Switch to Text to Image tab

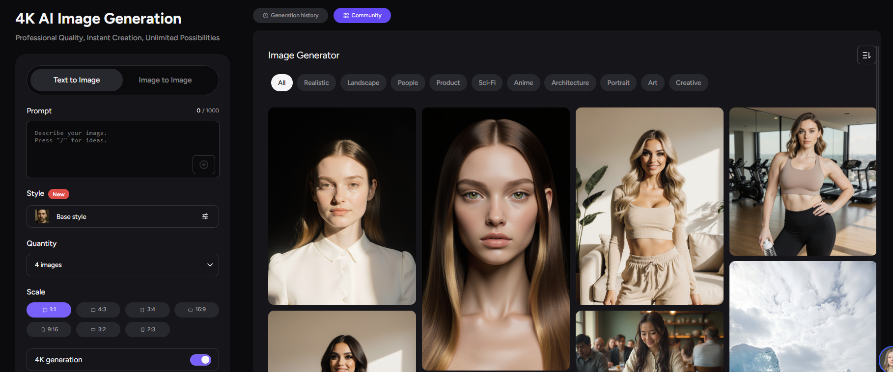pyautogui.click(x=77, y=80)
